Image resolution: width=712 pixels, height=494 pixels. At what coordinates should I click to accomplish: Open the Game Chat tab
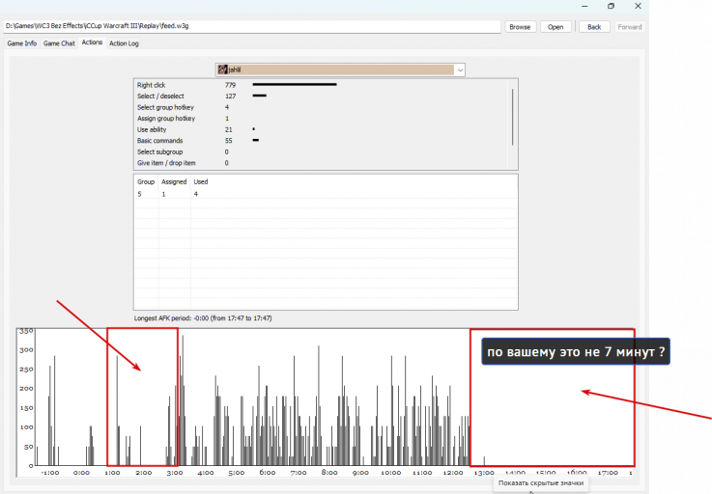[59, 43]
